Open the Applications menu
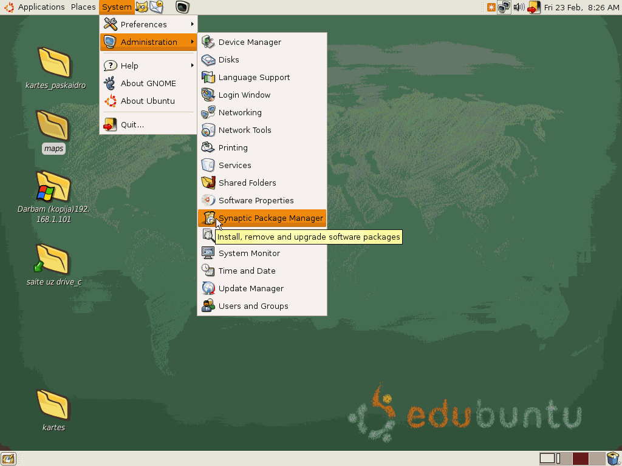This screenshot has width=622, height=466. (41, 7)
